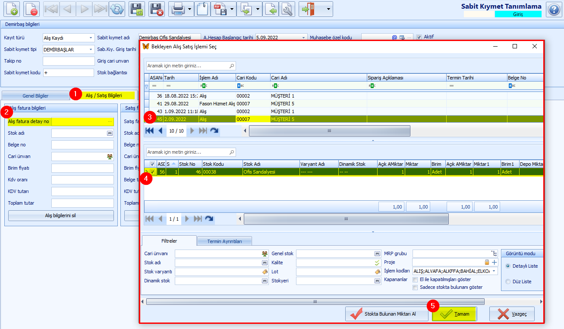
Task: Click the import document green arrow icon
Action: pyautogui.click(x=271, y=9)
